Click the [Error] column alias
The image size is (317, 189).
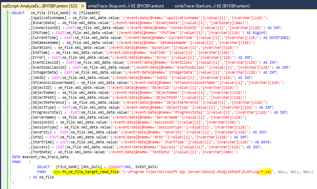pos(38,58)
